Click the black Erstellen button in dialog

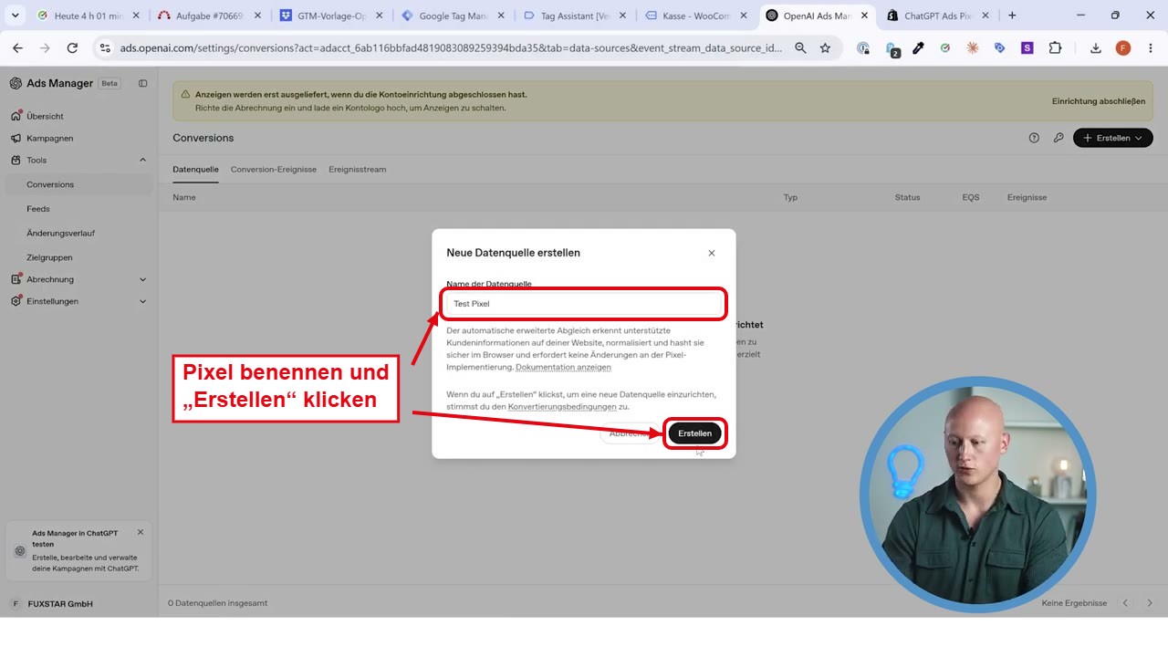click(x=695, y=433)
